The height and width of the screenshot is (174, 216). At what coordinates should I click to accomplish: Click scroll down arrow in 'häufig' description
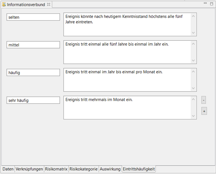coord(193,88)
